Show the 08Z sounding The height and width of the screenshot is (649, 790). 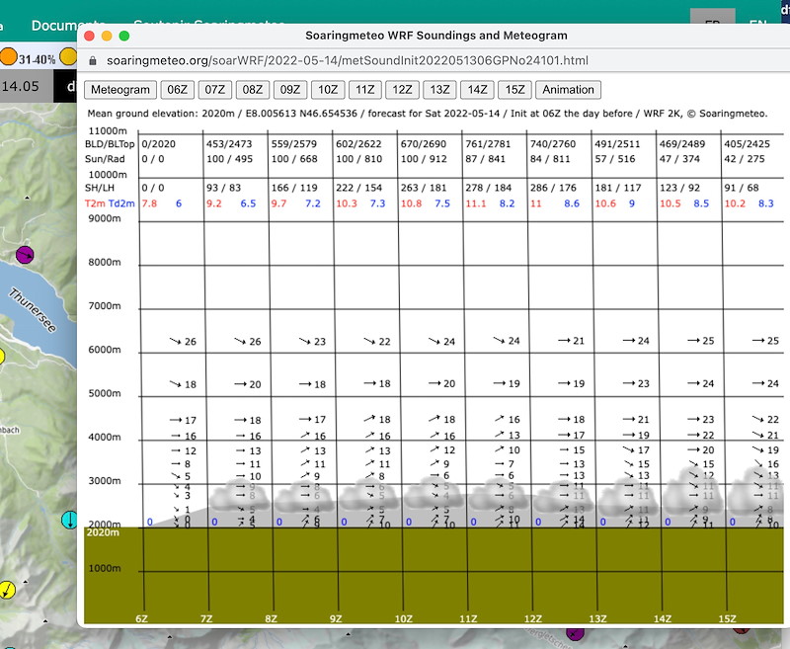point(253,90)
